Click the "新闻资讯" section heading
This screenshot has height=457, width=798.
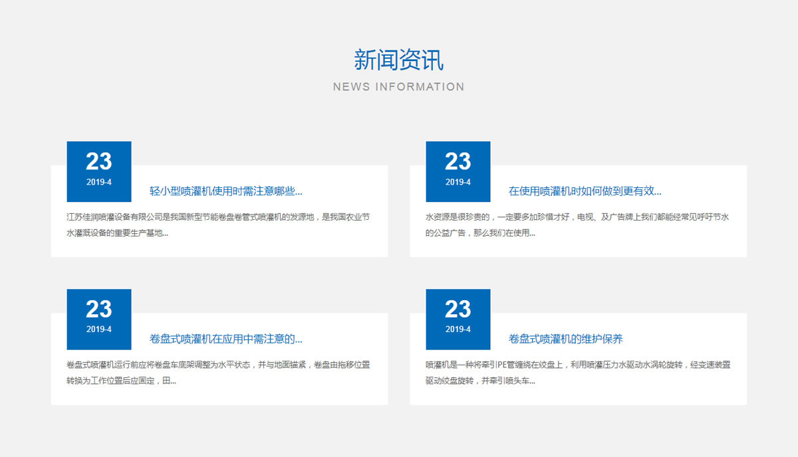tap(398, 60)
